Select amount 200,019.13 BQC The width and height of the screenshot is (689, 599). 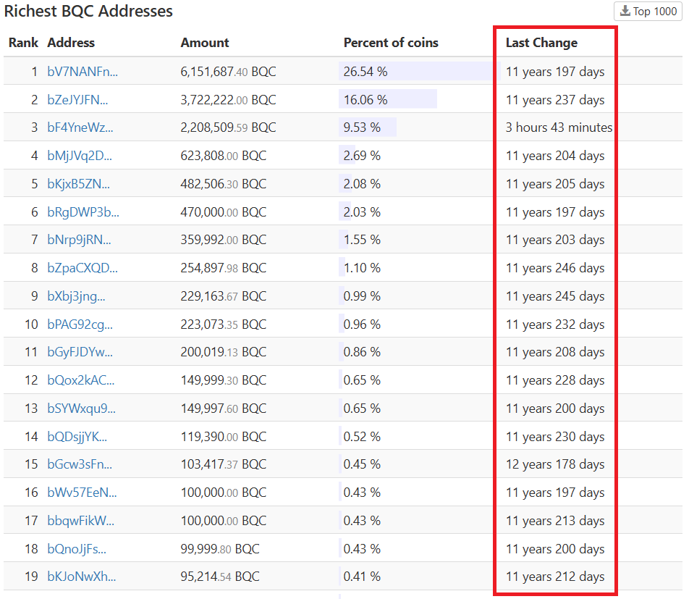[x=223, y=352]
